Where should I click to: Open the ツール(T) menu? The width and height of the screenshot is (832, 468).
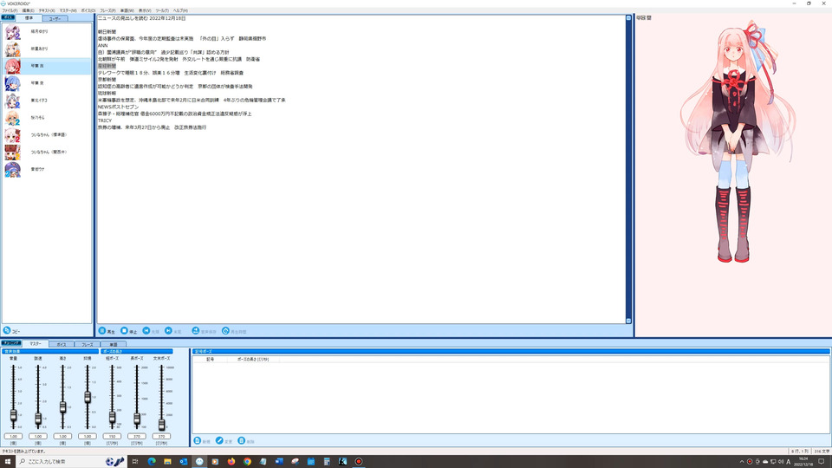pyautogui.click(x=162, y=10)
